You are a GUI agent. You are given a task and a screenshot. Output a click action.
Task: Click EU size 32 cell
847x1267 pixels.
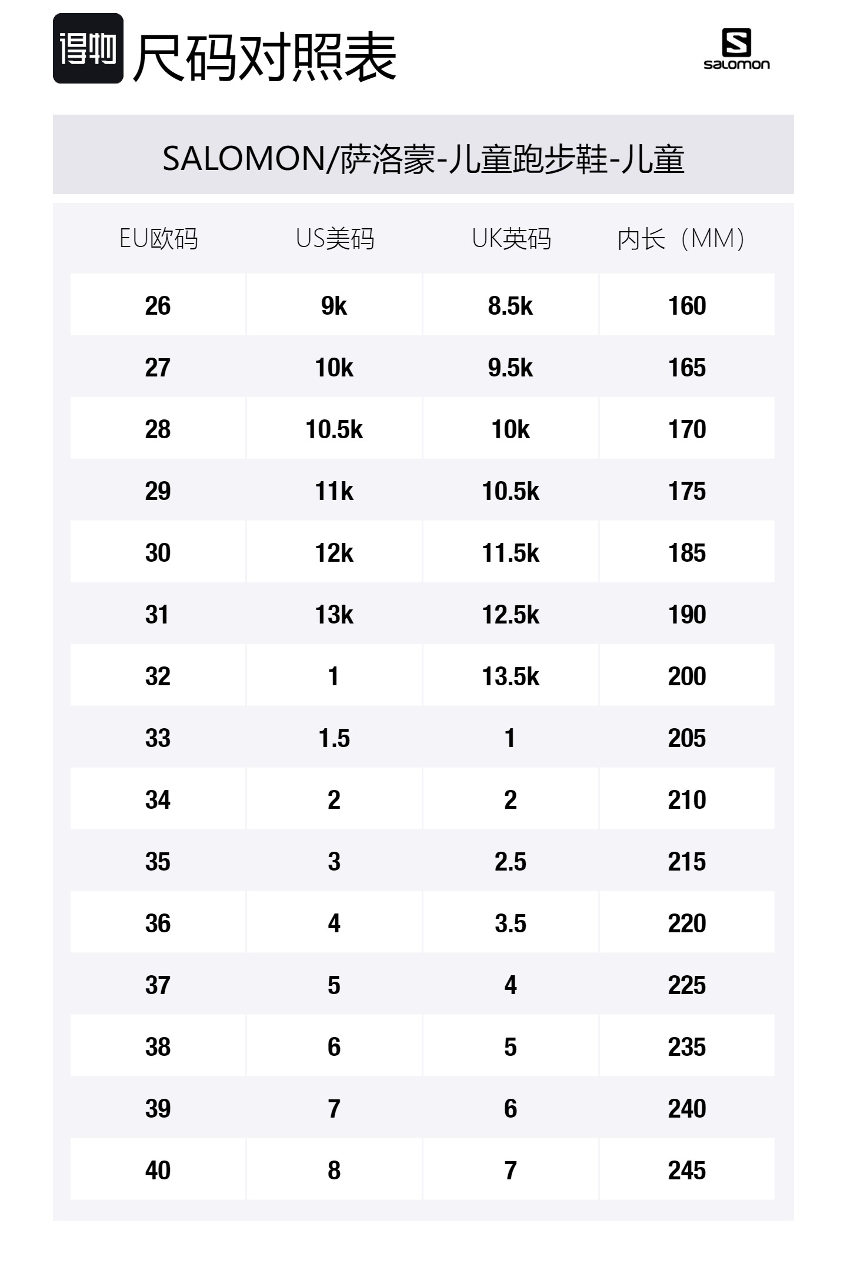point(158,675)
